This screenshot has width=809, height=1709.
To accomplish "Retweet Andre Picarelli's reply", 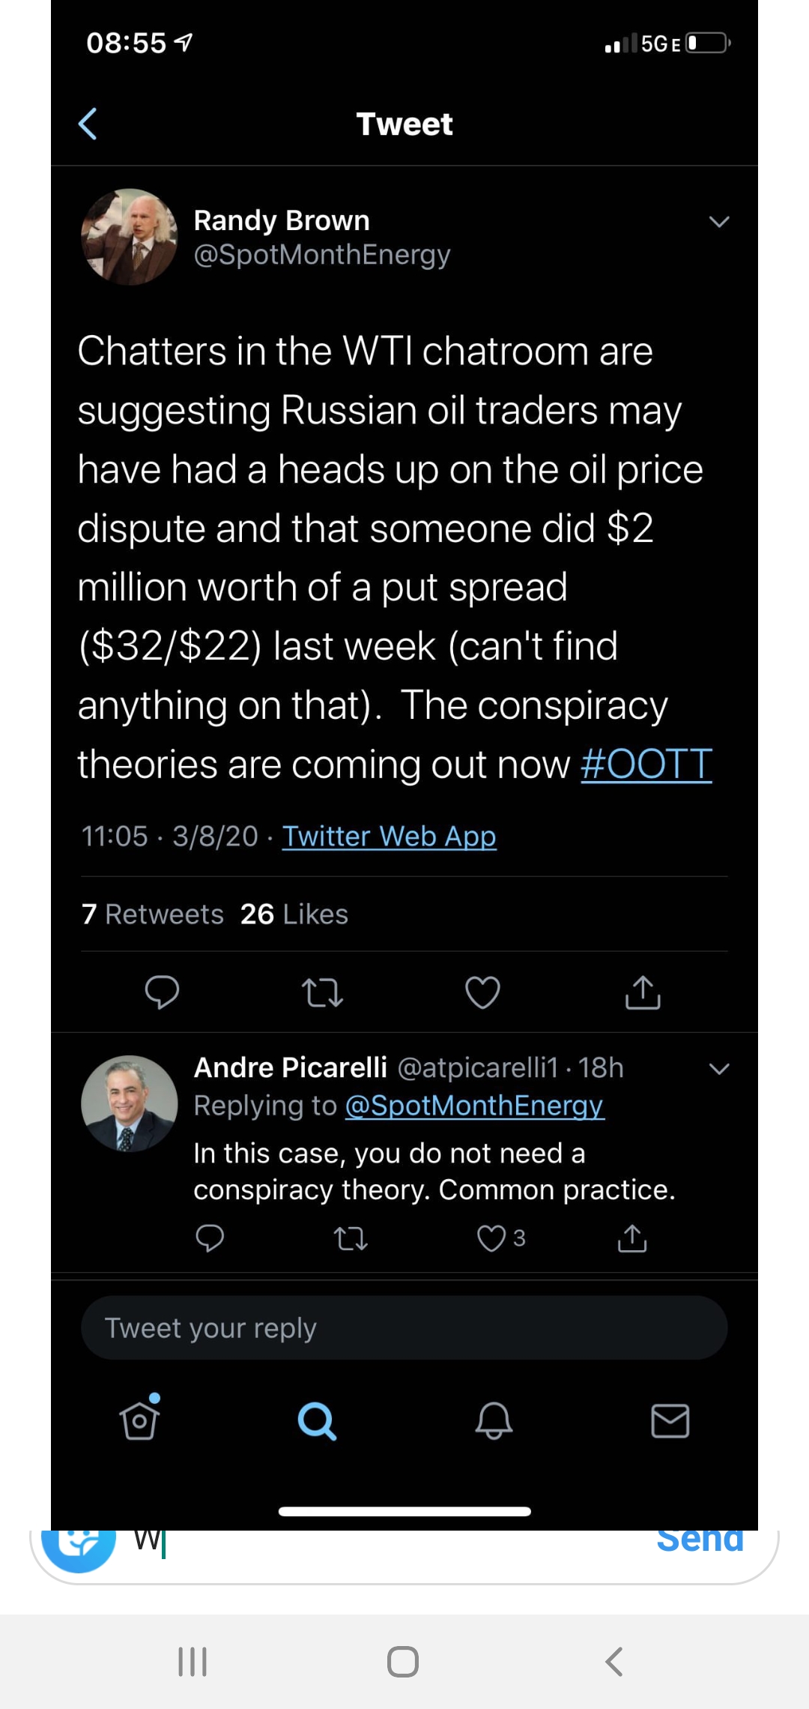I will [351, 1238].
